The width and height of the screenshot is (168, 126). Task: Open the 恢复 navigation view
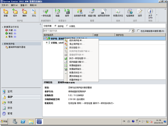pos(21,103)
